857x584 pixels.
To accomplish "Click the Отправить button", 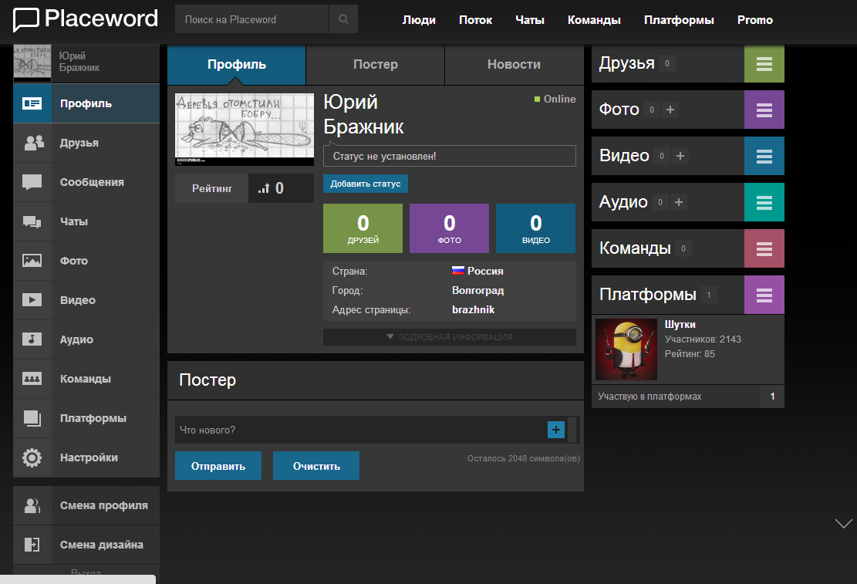I will (x=218, y=466).
